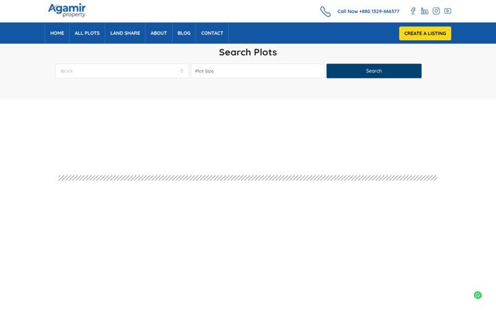Click the Agamir property logo

[67, 10]
